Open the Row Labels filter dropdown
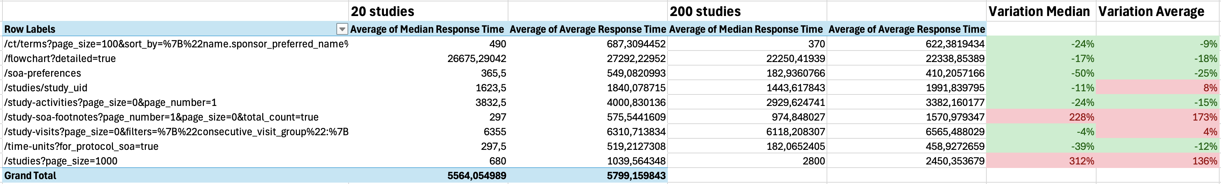 click(x=342, y=29)
